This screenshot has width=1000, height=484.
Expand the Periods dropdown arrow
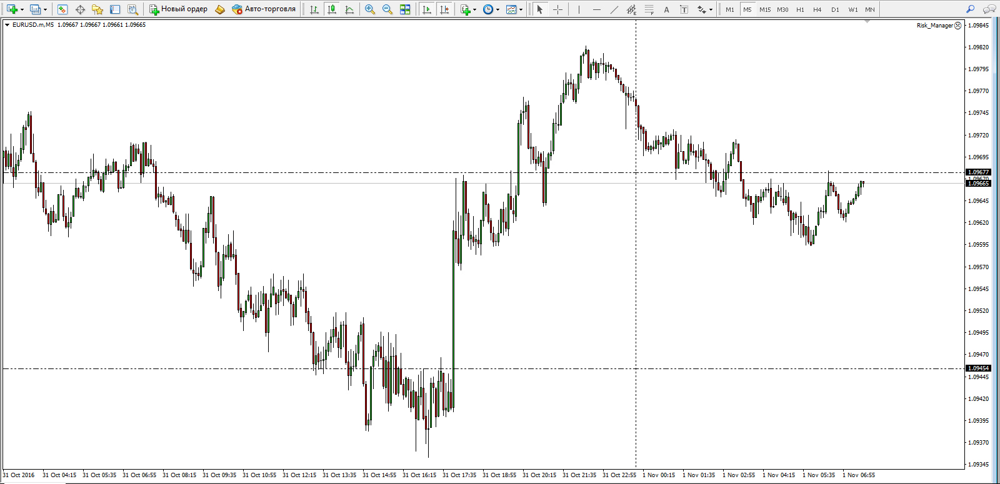(x=497, y=9)
